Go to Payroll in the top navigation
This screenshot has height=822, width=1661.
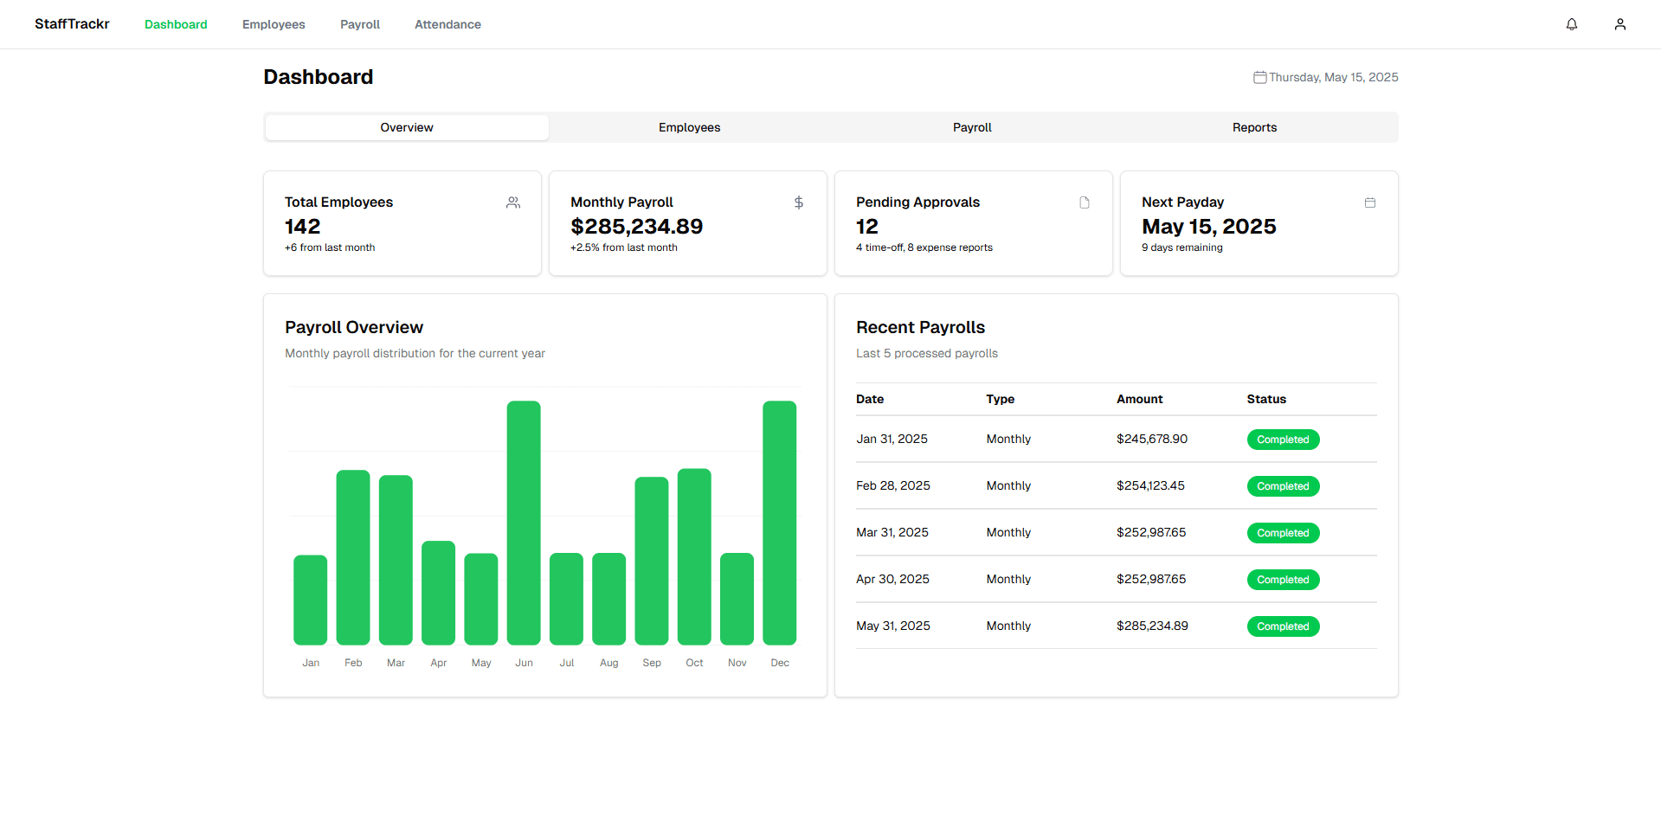coord(359,24)
